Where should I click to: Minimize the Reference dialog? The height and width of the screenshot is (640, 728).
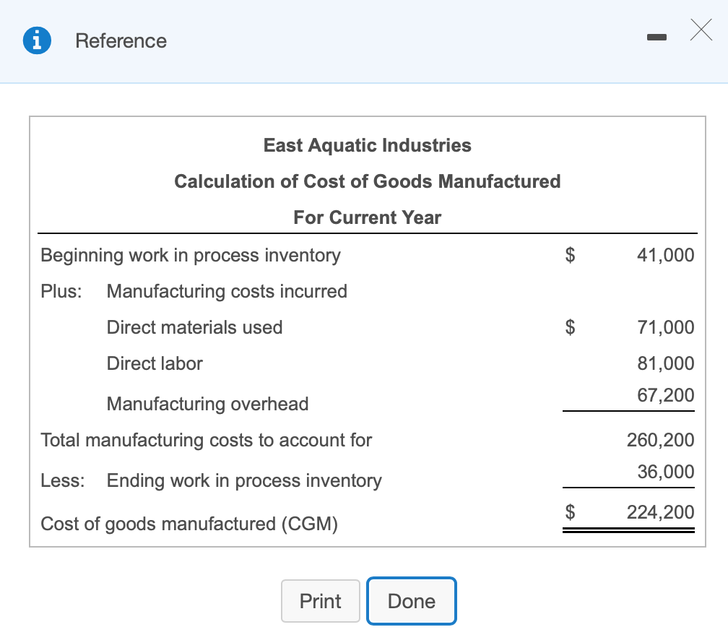pos(658,35)
